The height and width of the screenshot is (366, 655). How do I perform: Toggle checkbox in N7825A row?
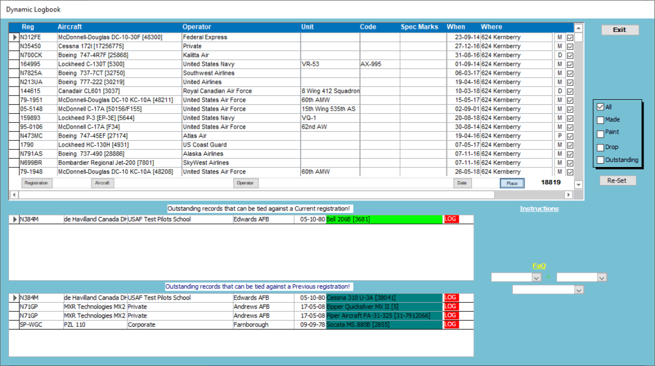(x=570, y=74)
